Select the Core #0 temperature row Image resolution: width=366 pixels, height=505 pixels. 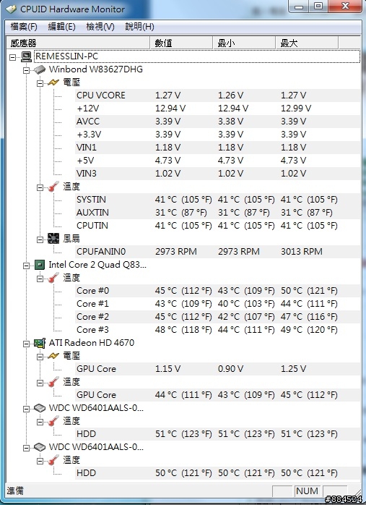click(217, 291)
